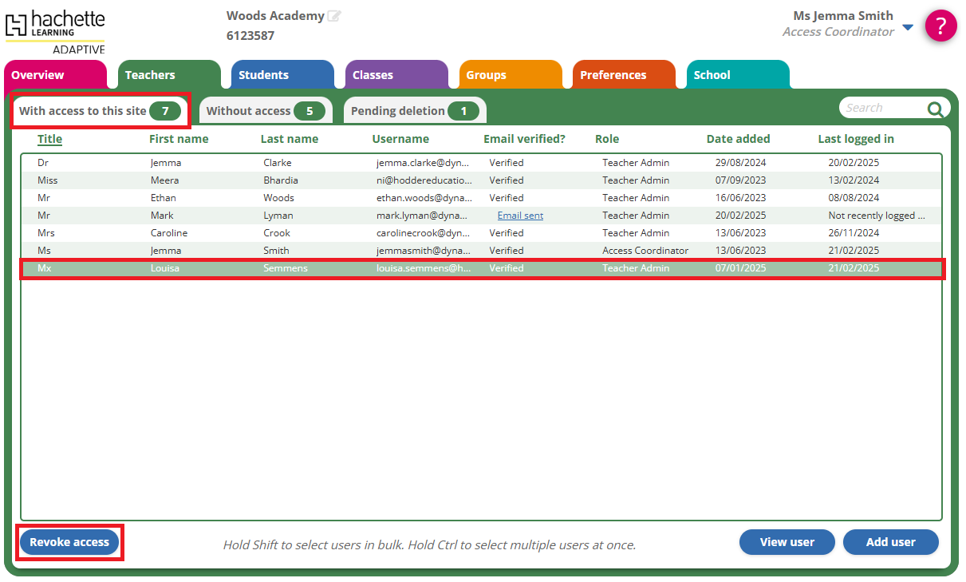Sort the table by Title column header
This screenshot has height=582, width=966.
click(49, 139)
